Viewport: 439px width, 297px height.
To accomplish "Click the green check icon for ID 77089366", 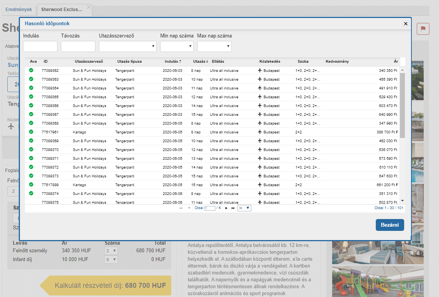I will pyautogui.click(x=31, y=105).
